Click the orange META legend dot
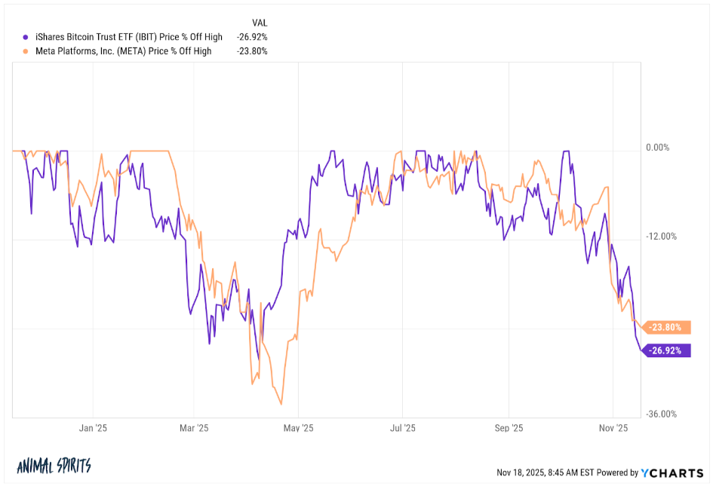713x486 pixels. point(26,51)
